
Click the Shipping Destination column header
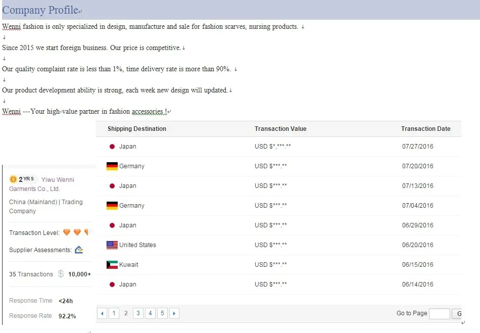pos(137,129)
